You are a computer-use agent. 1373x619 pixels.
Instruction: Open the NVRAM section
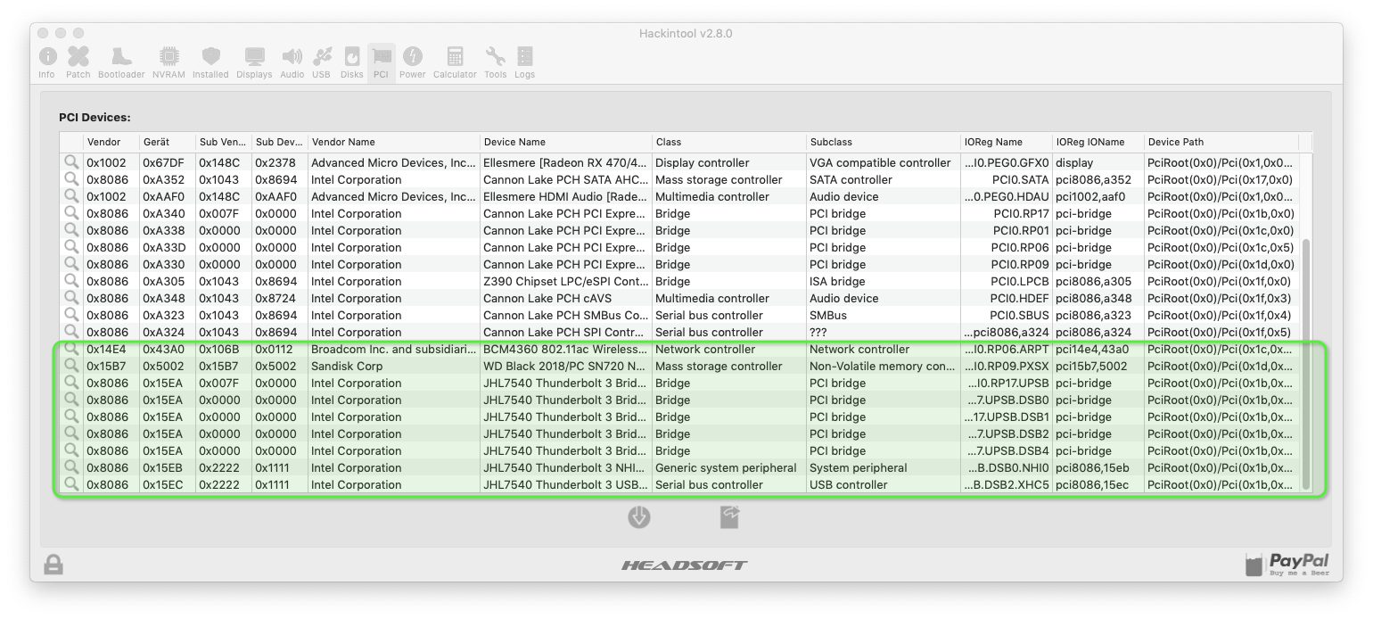click(x=169, y=62)
